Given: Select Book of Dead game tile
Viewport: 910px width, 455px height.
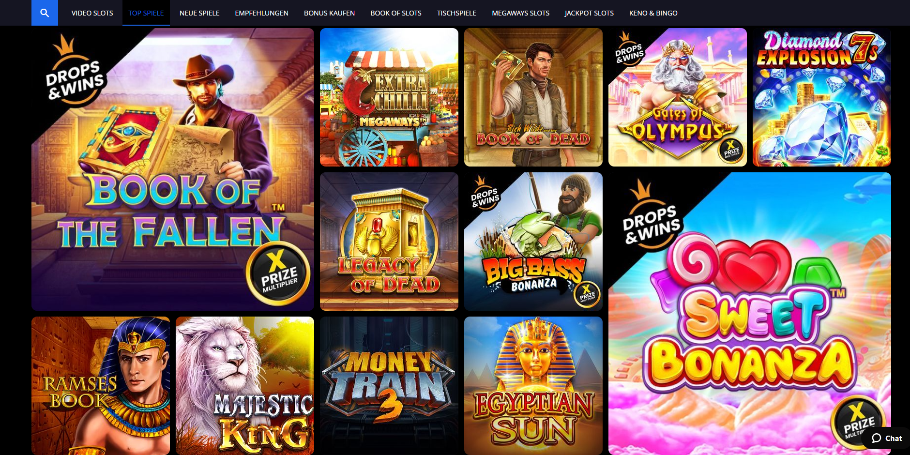Looking at the screenshot, I should point(533,97).
